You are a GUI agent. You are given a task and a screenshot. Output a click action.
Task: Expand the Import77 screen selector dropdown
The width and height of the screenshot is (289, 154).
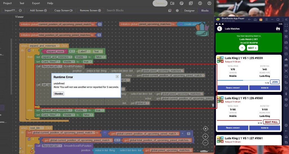tap(13, 10)
